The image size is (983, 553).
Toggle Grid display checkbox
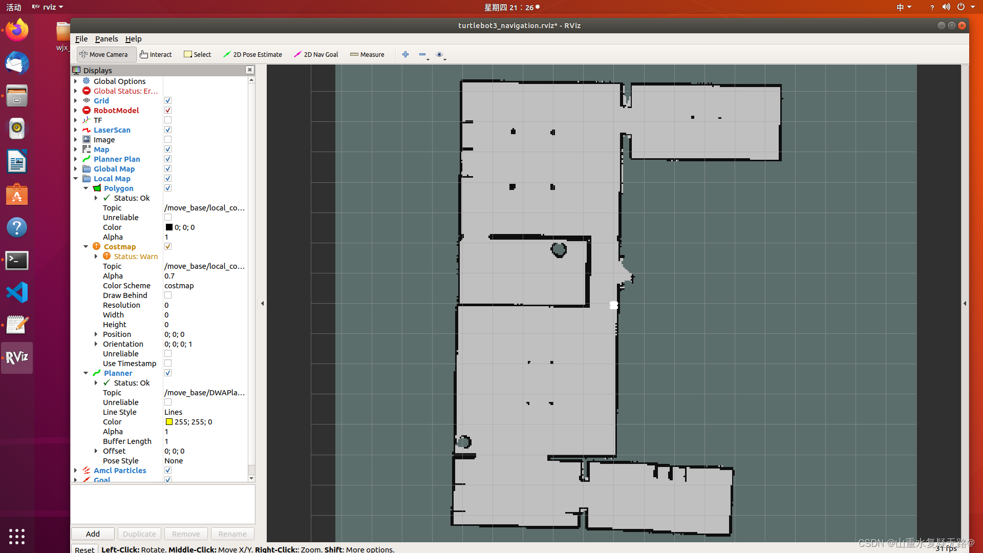coord(168,100)
